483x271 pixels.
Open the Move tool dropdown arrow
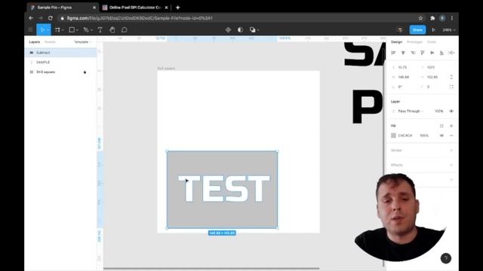point(48,30)
